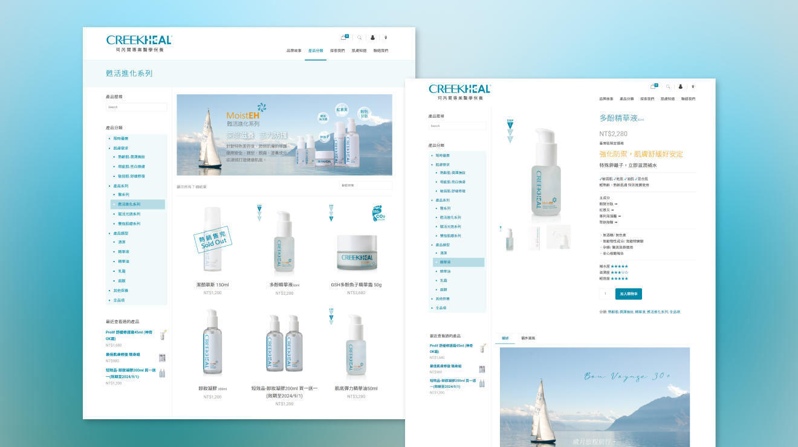Open the shopping cart icon on the product page

pos(654,86)
